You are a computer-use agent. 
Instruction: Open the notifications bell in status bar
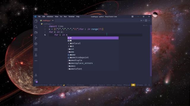[x=149, y=85]
